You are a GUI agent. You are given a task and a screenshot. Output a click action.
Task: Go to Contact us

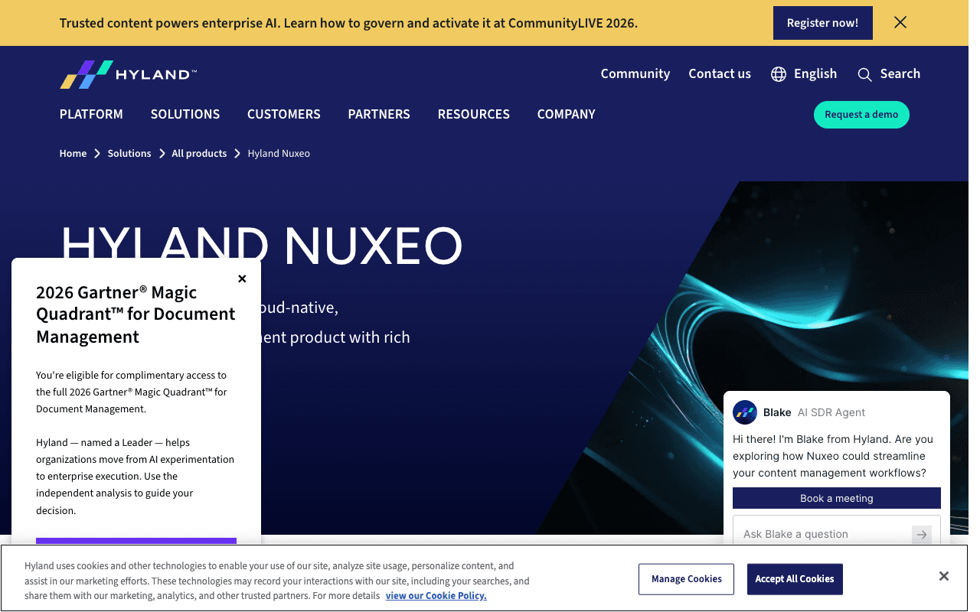[720, 74]
